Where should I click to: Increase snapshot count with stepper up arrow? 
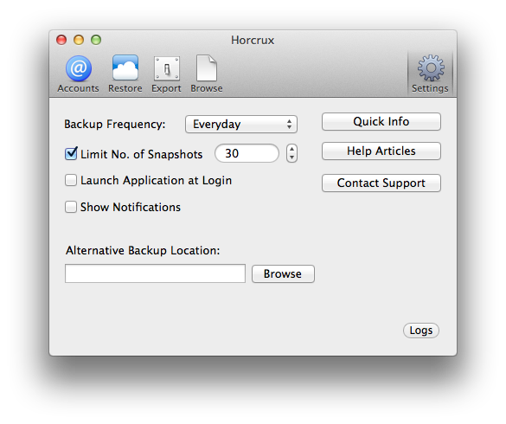click(291, 149)
